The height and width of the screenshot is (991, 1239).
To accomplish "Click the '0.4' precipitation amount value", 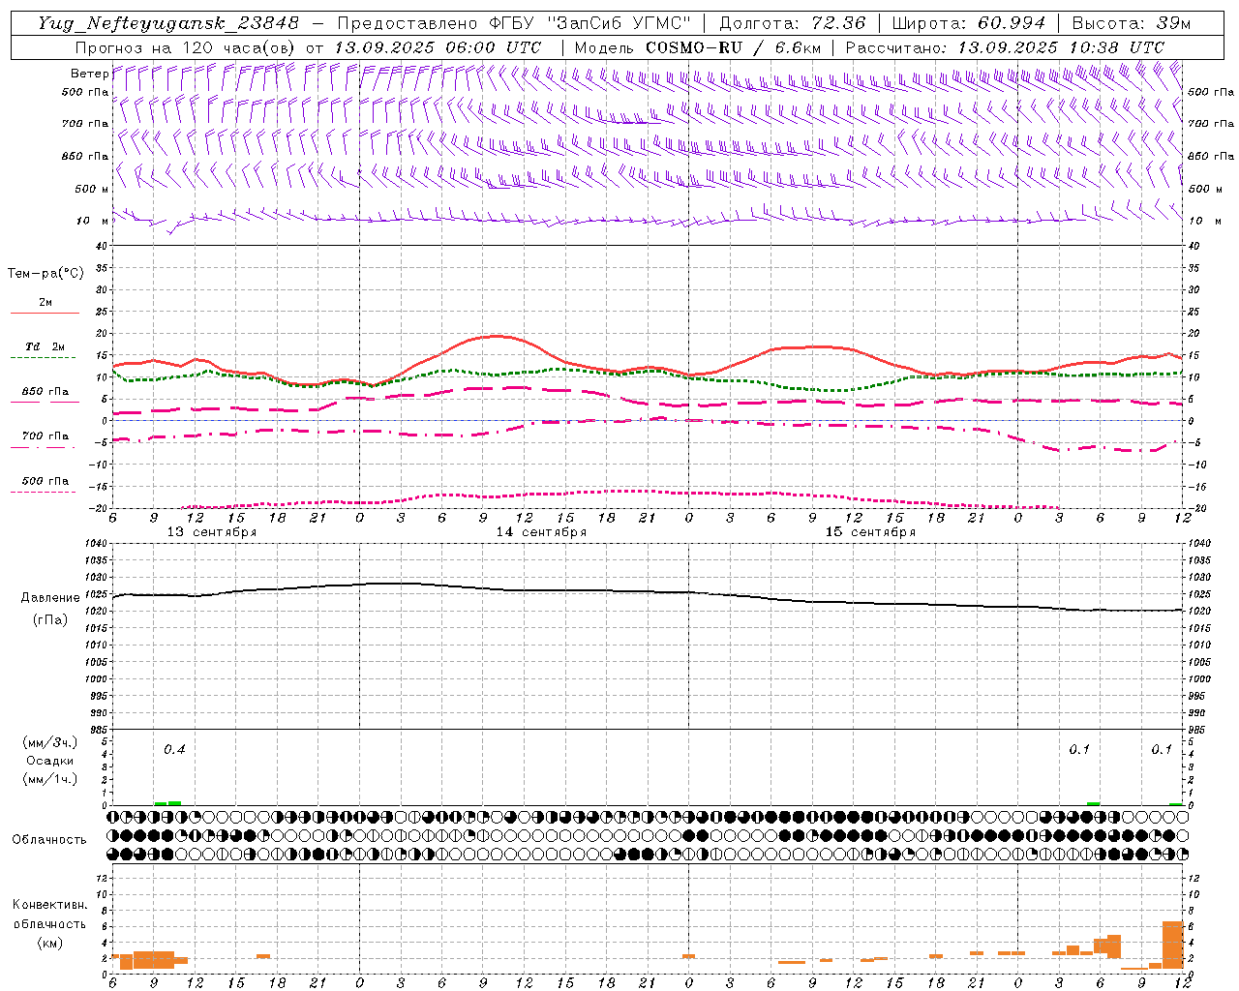I will [174, 750].
